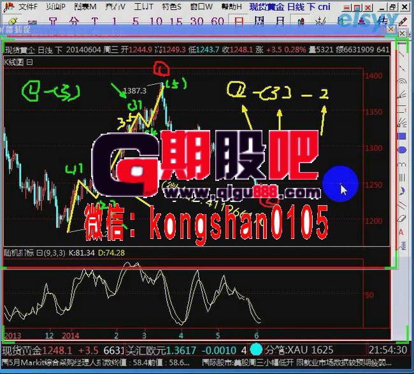Click the 1300 price axis label

pos(374,148)
